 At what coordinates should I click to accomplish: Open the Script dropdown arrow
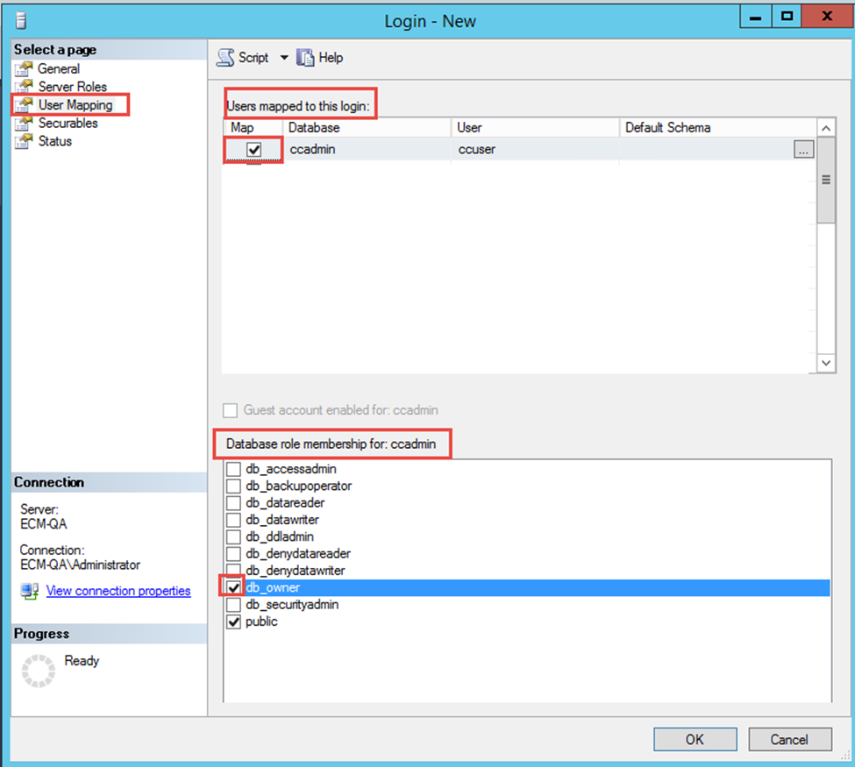coord(283,58)
